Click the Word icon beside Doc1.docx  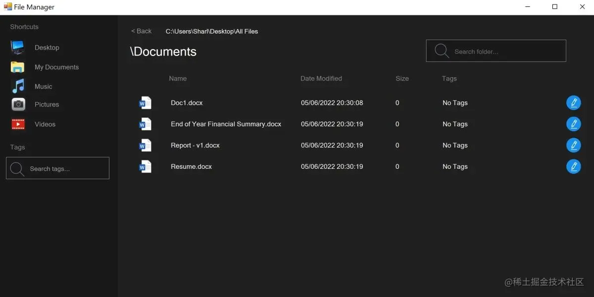pos(145,102)
